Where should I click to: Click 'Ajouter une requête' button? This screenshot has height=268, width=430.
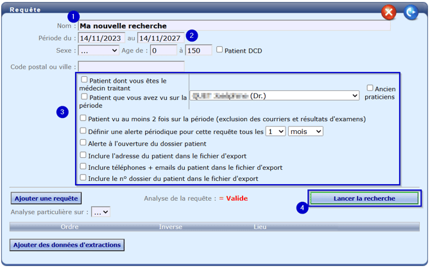pos(45,198)
